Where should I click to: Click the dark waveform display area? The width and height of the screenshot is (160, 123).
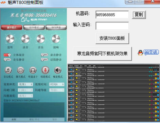34,110
